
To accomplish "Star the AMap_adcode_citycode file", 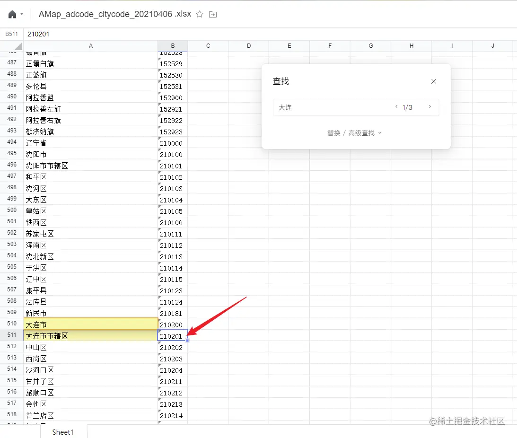I will (200, 14).
